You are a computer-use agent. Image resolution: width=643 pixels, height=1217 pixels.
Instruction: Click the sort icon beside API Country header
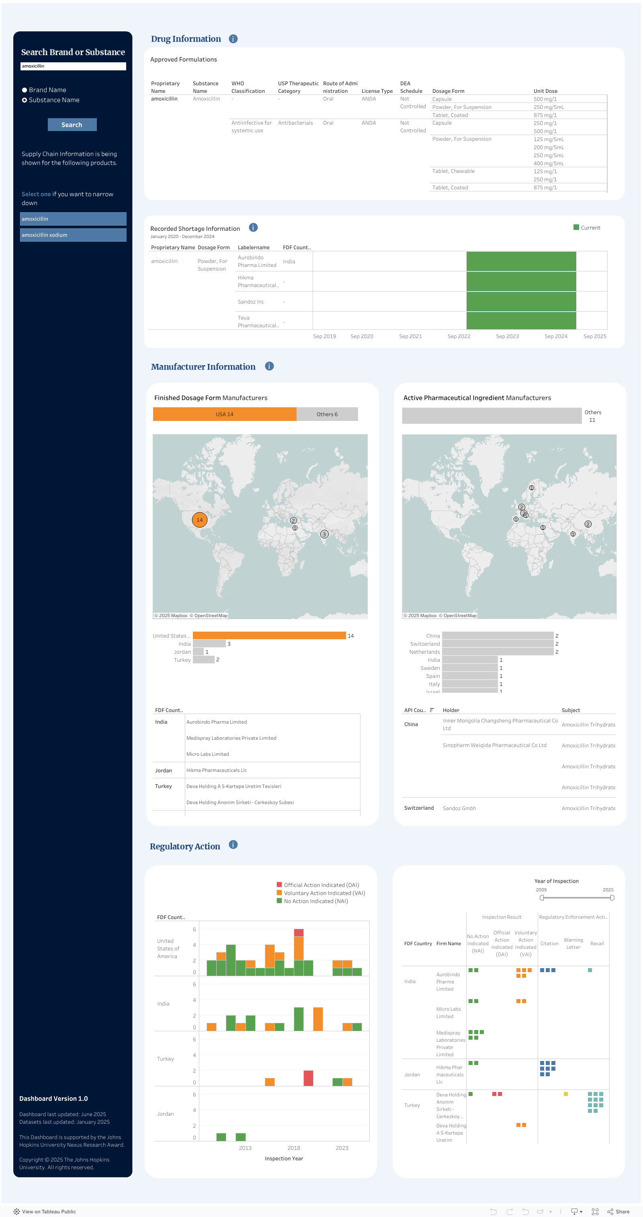click(x=432, y=710)
